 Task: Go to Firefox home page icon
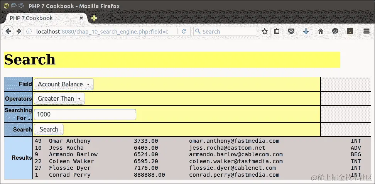tap(321, 31)
